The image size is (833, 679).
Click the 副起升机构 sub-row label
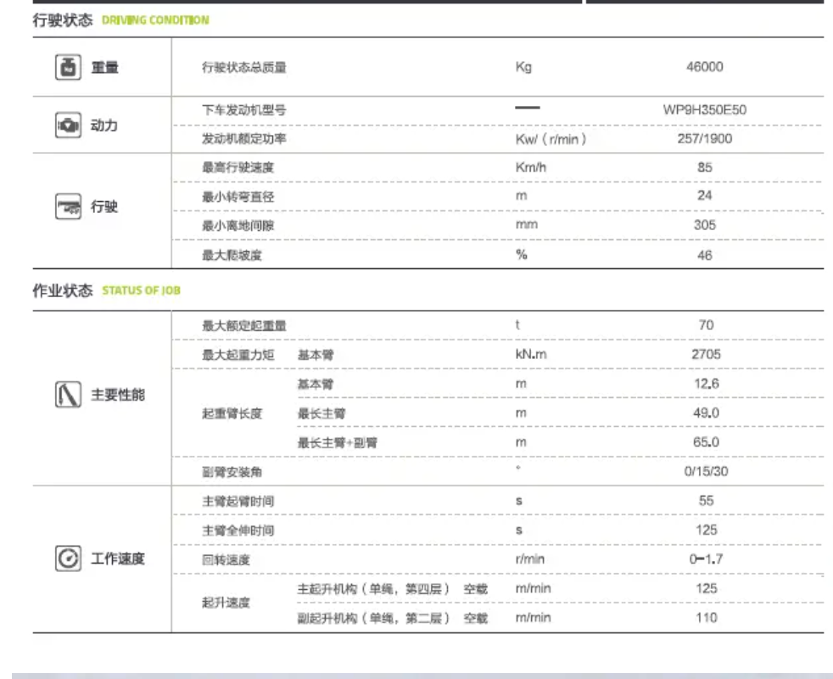pyautogui.click(x=373, y=618)
